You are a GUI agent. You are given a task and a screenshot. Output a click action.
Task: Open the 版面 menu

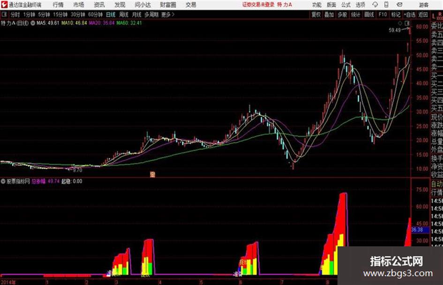[331, 5]
